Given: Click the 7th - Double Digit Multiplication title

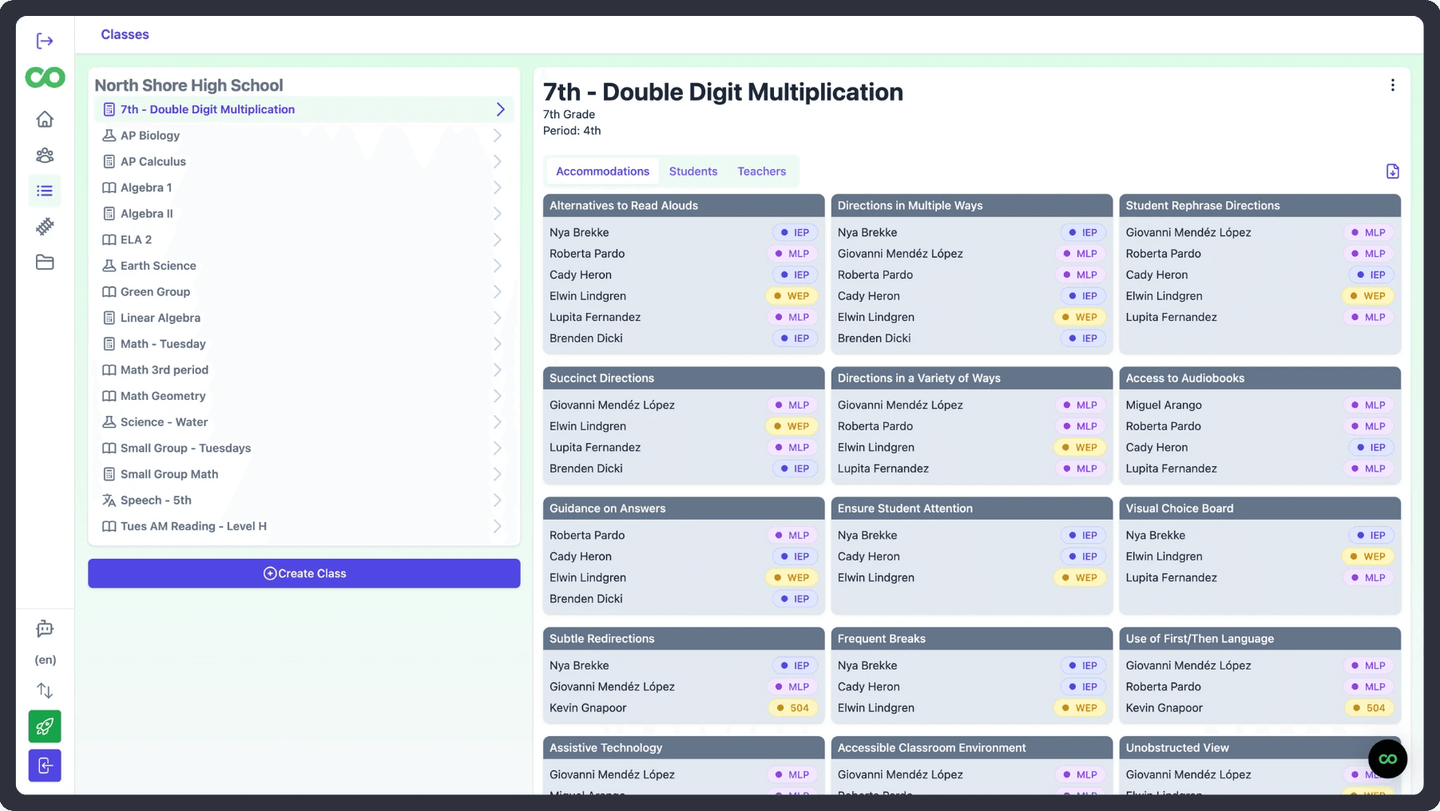Looking at the screenshot, I should pyautogui.click(x=723, y=92).
